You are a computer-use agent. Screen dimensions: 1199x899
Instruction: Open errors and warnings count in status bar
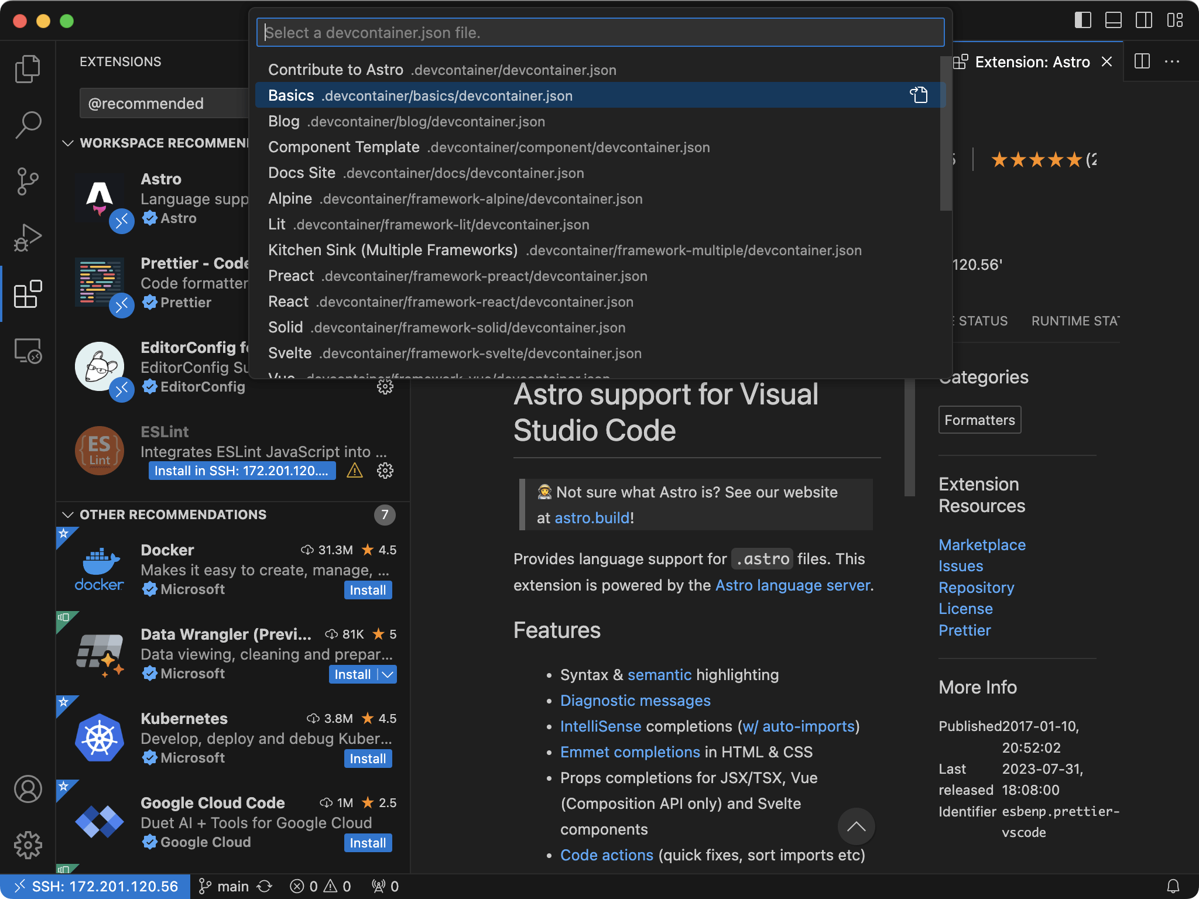pyautogui.click(x=320, y=886)
